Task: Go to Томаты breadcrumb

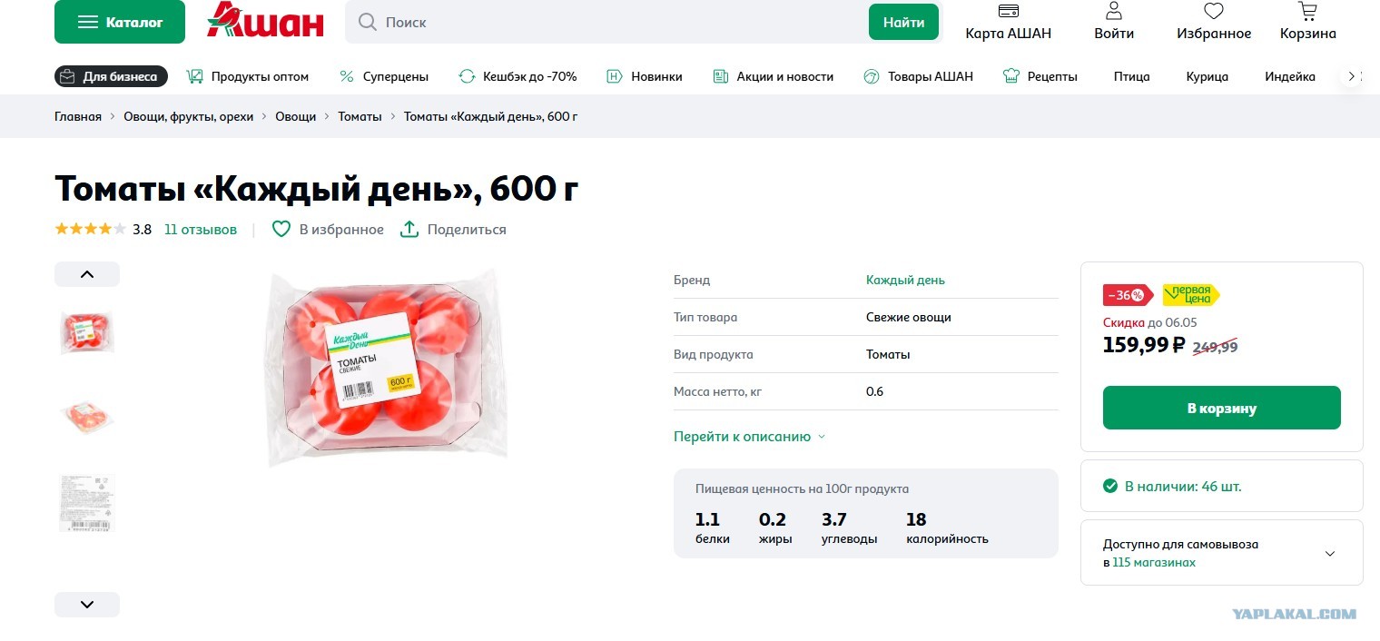Action: click(x=360, y=116)
